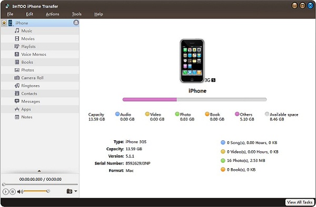Eject the iPhone device

(x=76, y=23)
